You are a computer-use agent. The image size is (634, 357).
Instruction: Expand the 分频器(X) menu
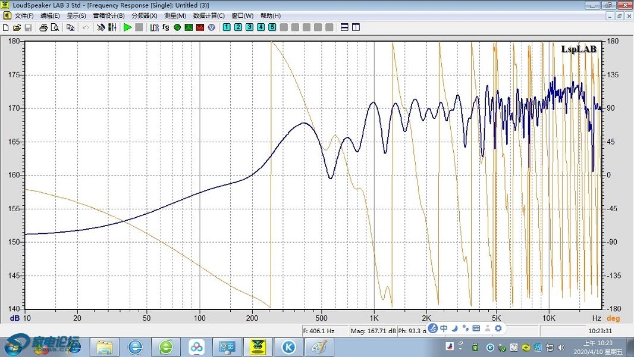[145, 15]
